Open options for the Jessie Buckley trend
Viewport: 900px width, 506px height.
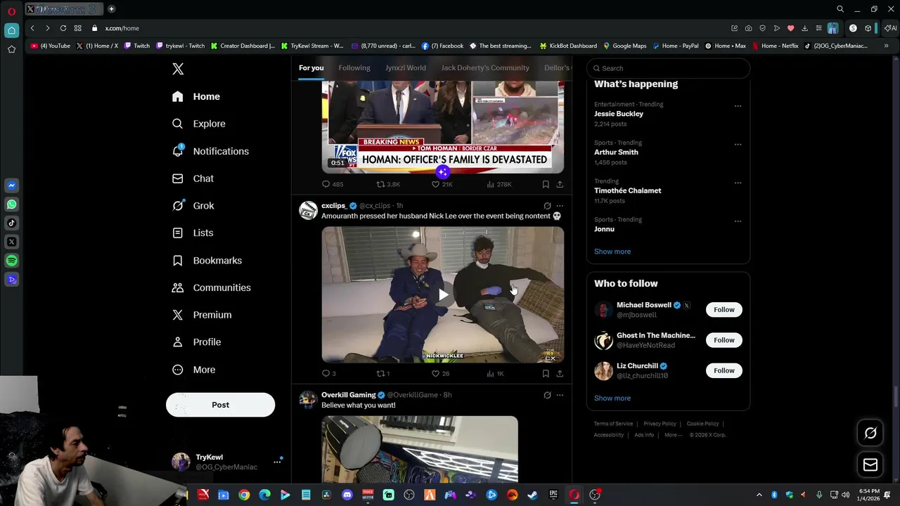pos(738,106)
